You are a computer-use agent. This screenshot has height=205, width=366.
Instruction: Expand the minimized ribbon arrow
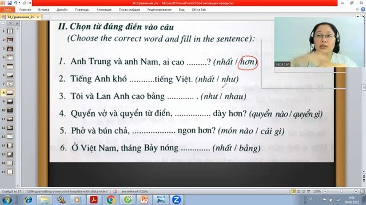pos(357,10)
